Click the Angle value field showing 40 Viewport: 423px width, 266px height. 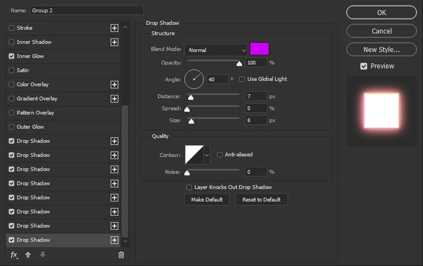pos(218,80)
